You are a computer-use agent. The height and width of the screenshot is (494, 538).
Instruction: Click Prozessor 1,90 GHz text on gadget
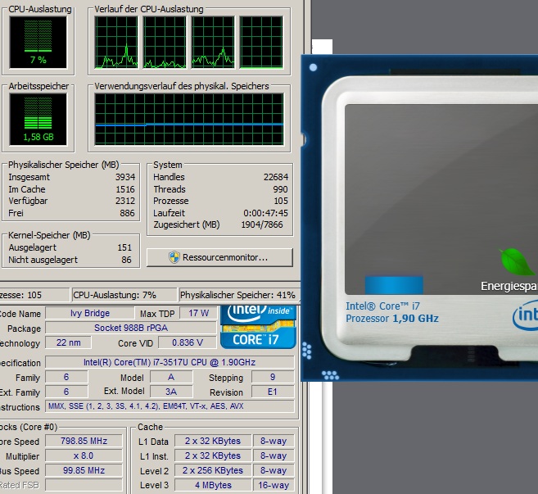(x=392, y=319)
